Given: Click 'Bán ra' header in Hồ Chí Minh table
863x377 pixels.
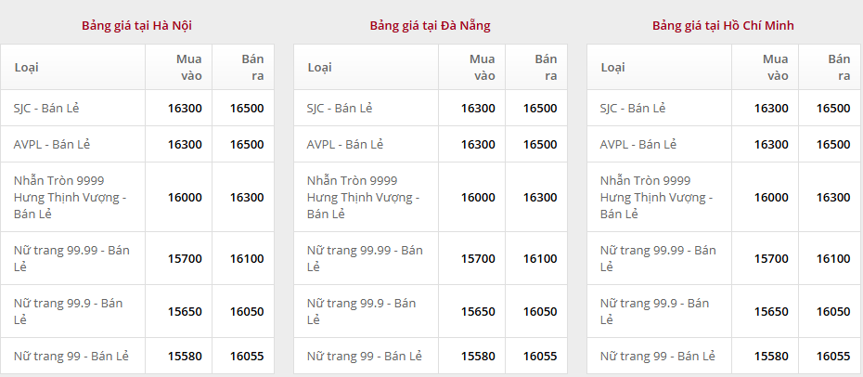Looking at the screenshot, I should tap(838, 67).
